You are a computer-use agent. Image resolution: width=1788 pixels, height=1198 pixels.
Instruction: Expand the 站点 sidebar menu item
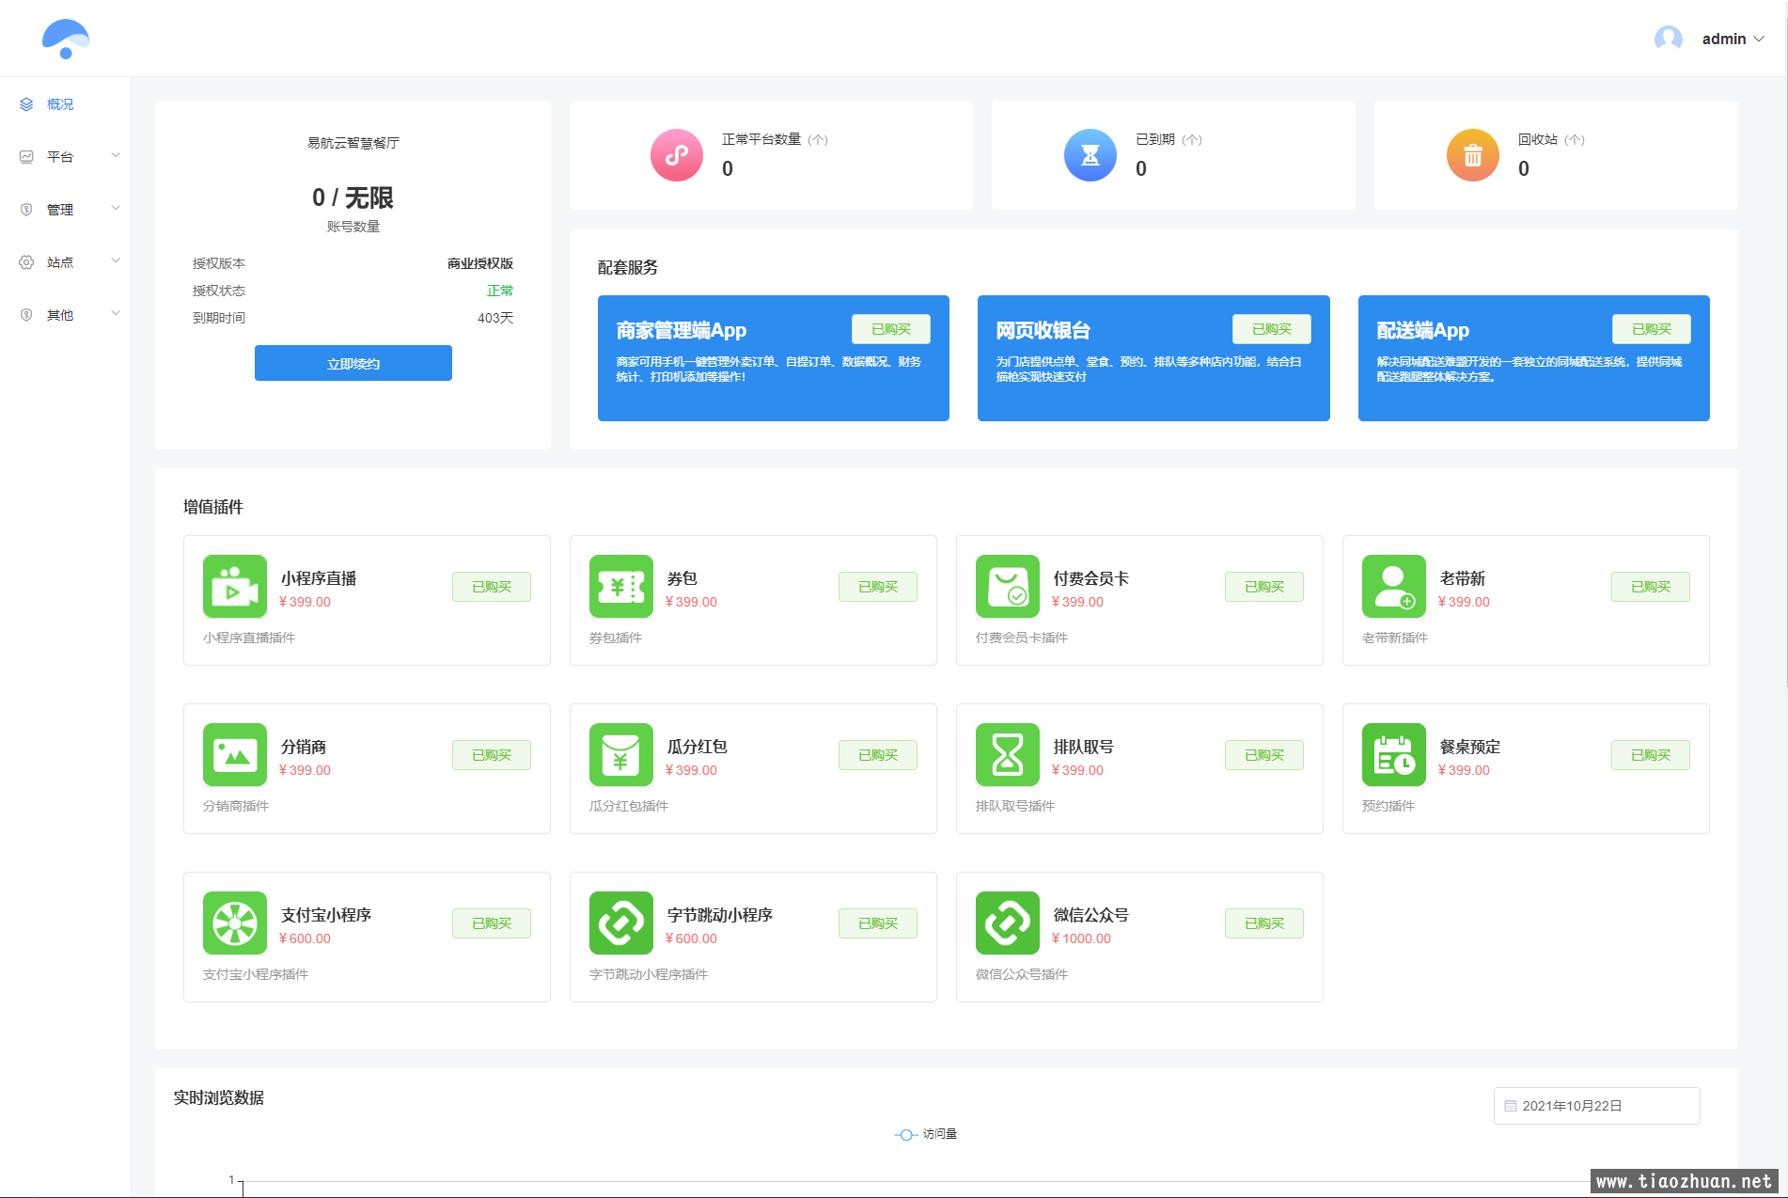click(70, 262)
